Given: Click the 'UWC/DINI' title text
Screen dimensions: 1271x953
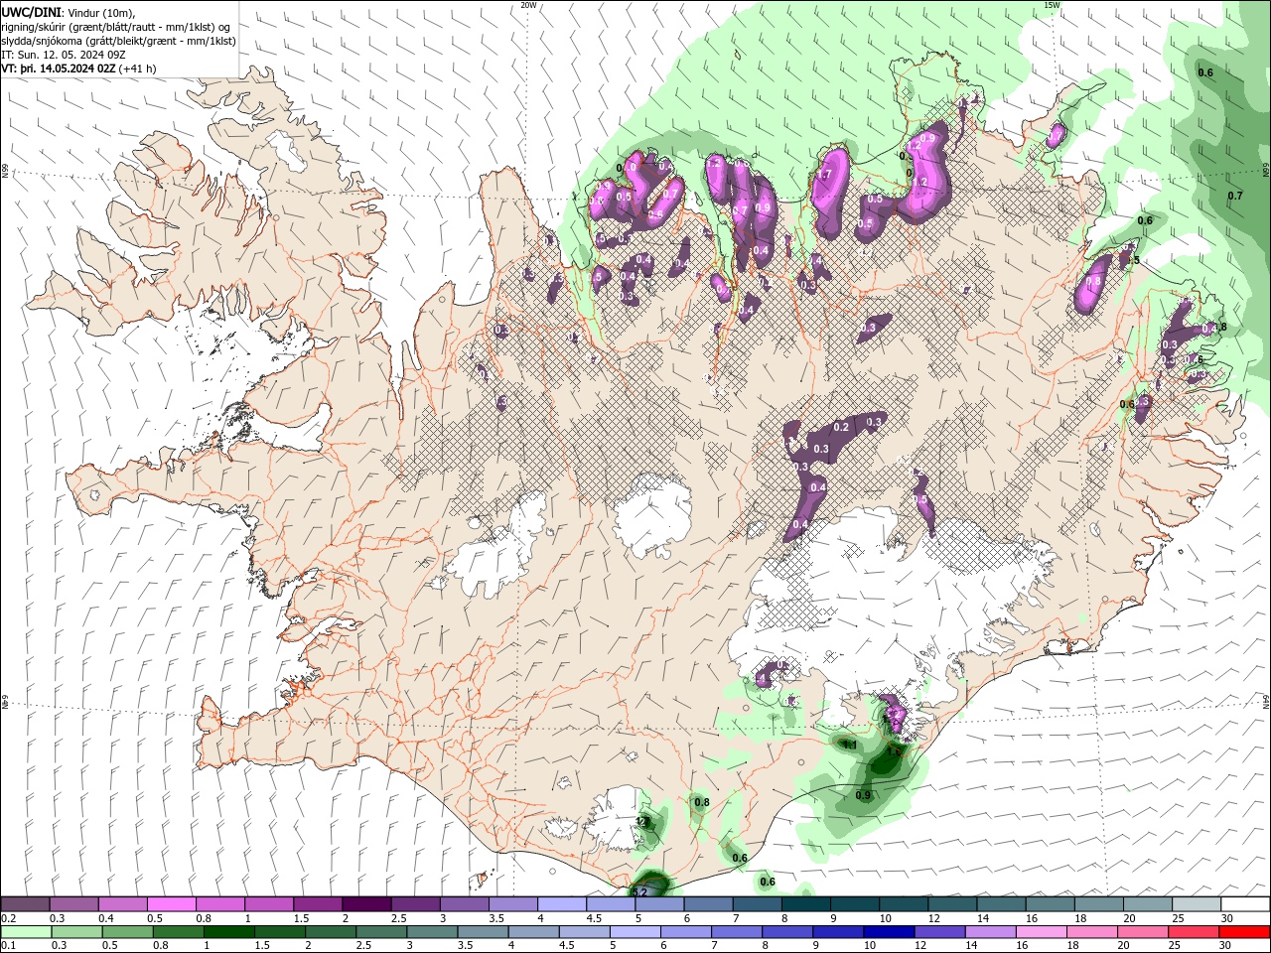Looking at the screenshot, I should pos(30,12).
